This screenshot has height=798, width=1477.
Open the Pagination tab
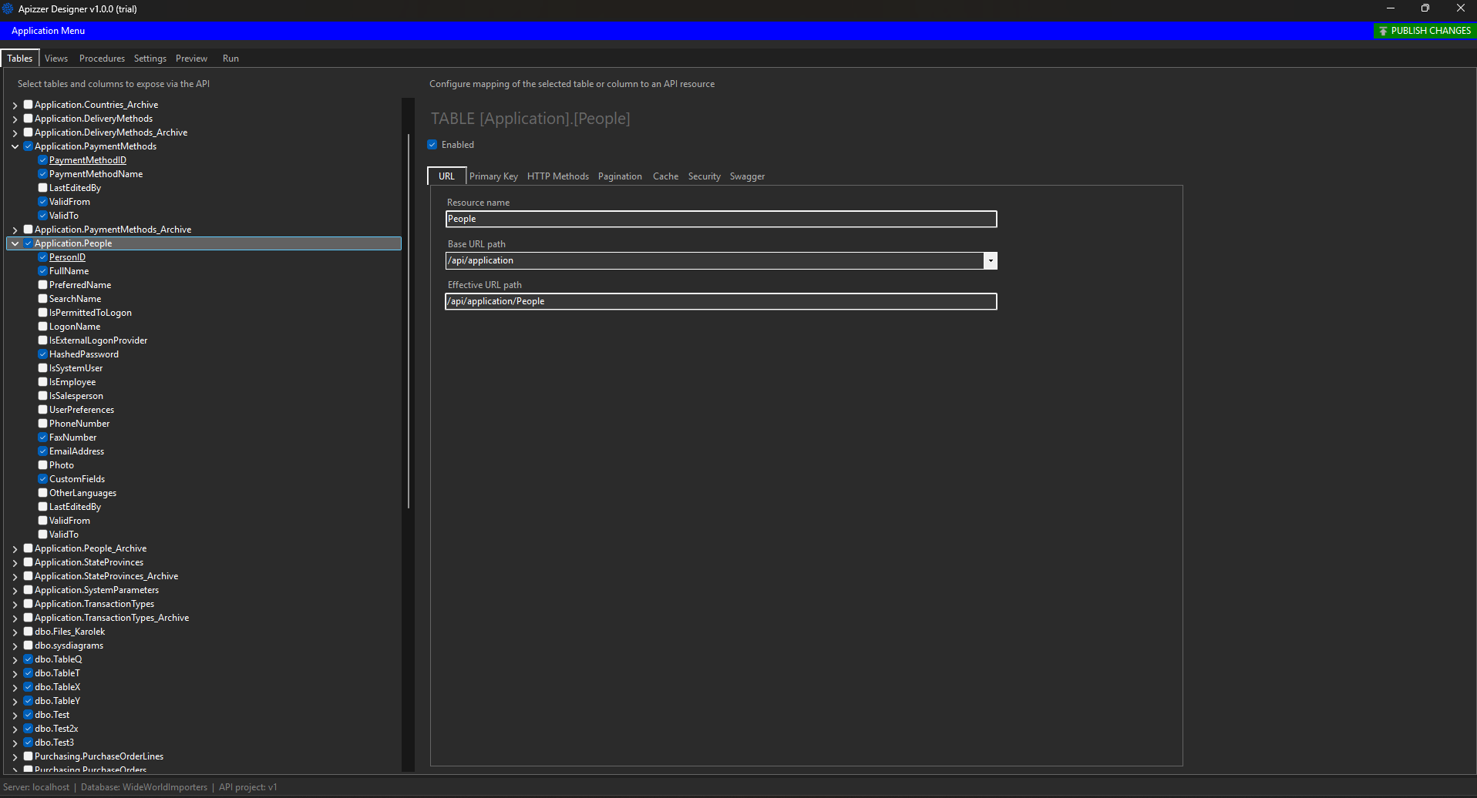620,176
